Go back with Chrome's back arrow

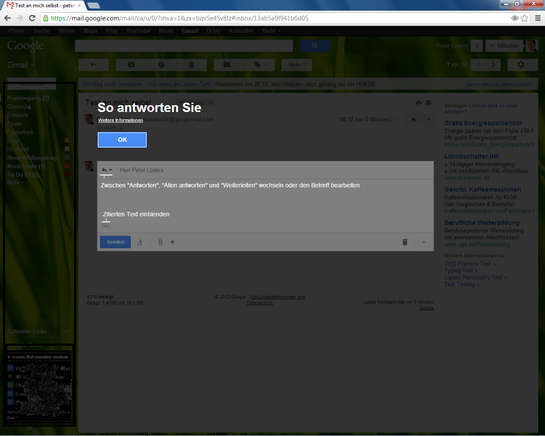pyautogui.click(x=7, y=18)
